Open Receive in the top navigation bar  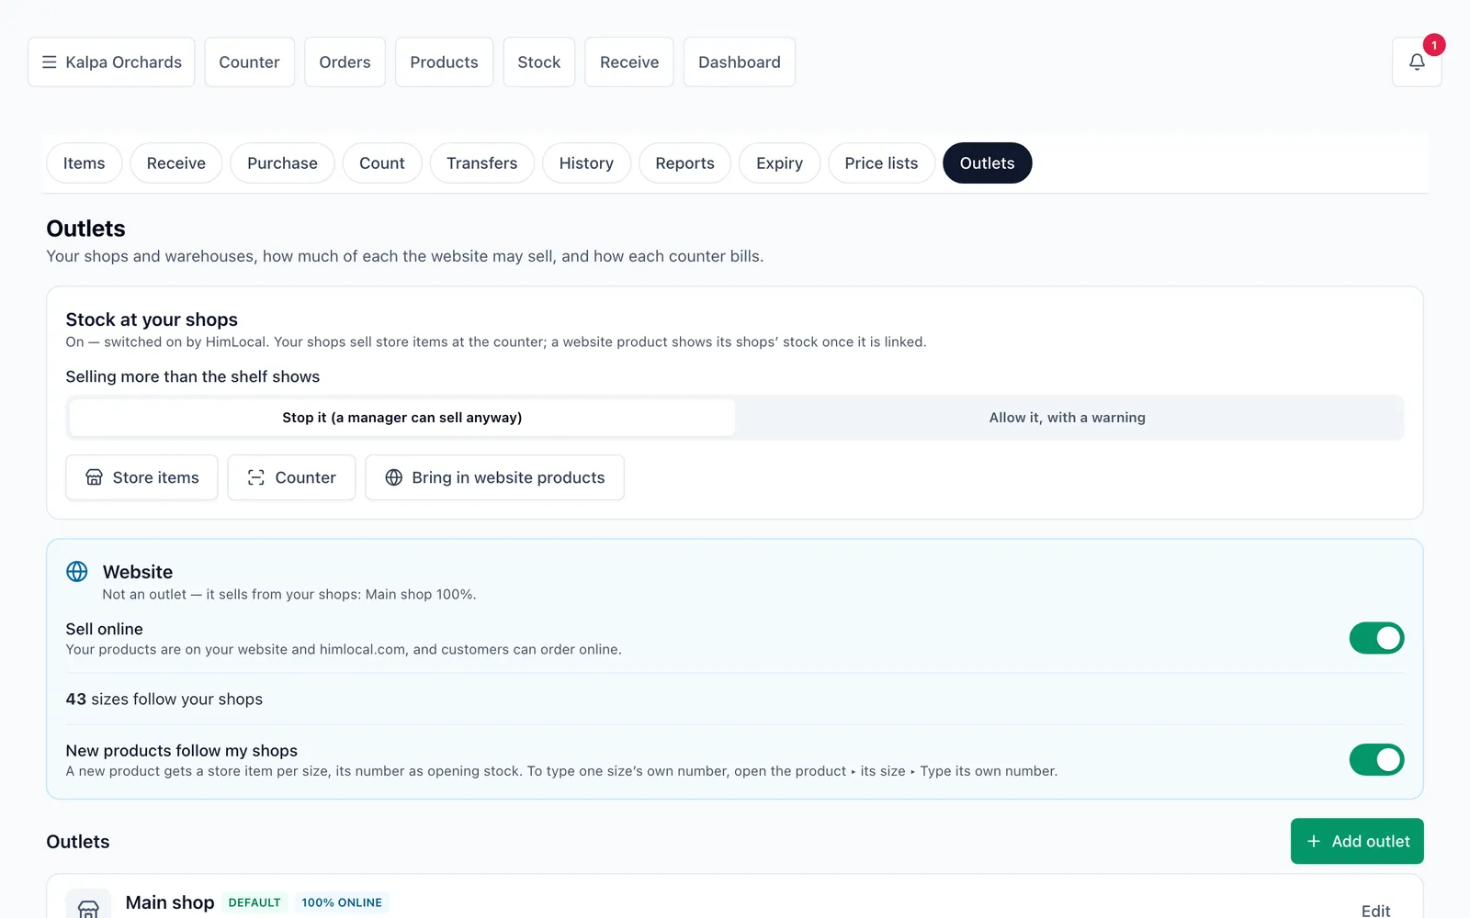[x=629, y=62]
